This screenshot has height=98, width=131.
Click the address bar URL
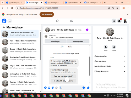tap(39, 8)
